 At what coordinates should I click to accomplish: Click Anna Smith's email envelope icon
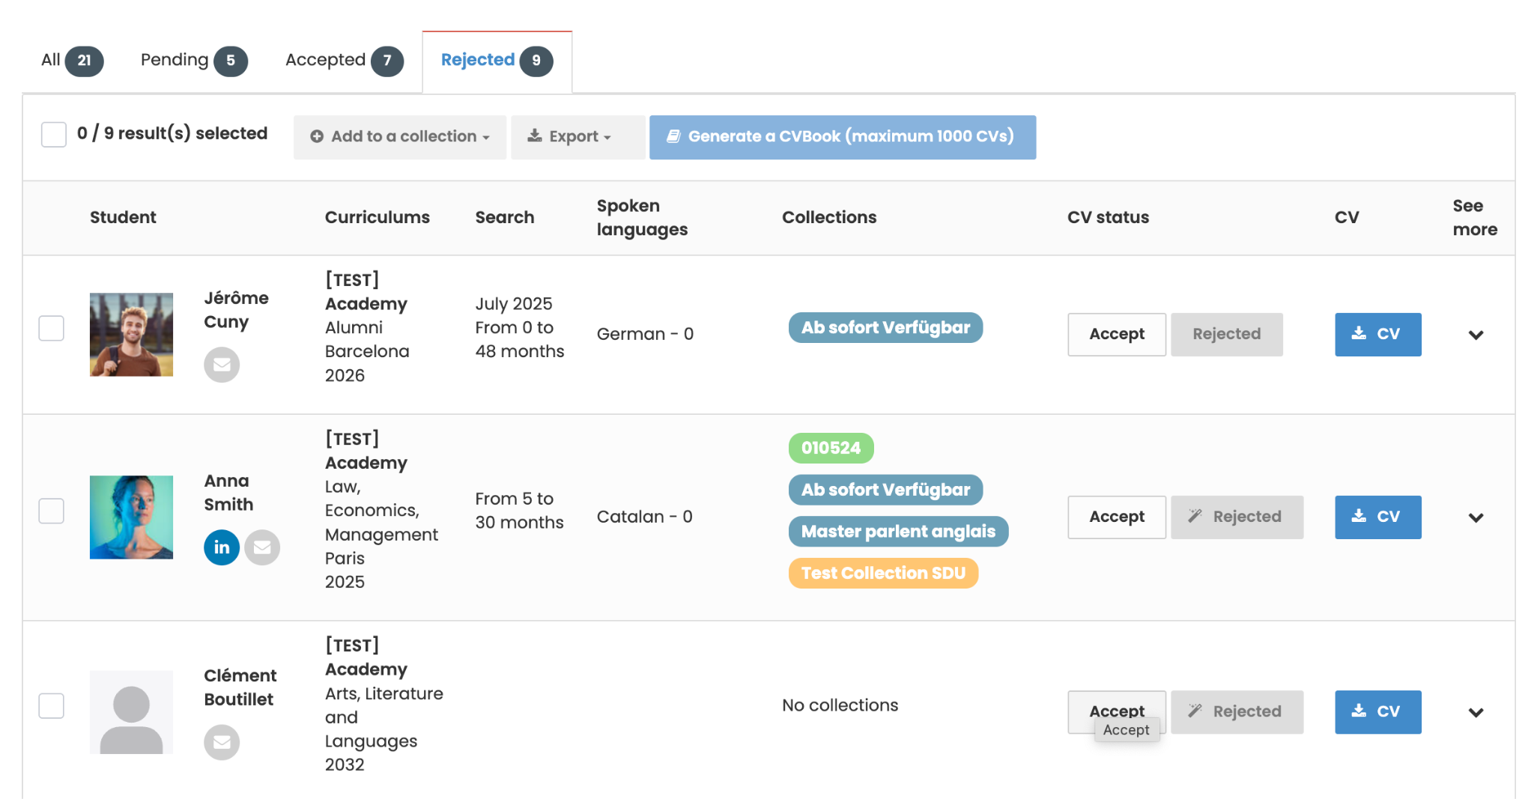(262, 547)
